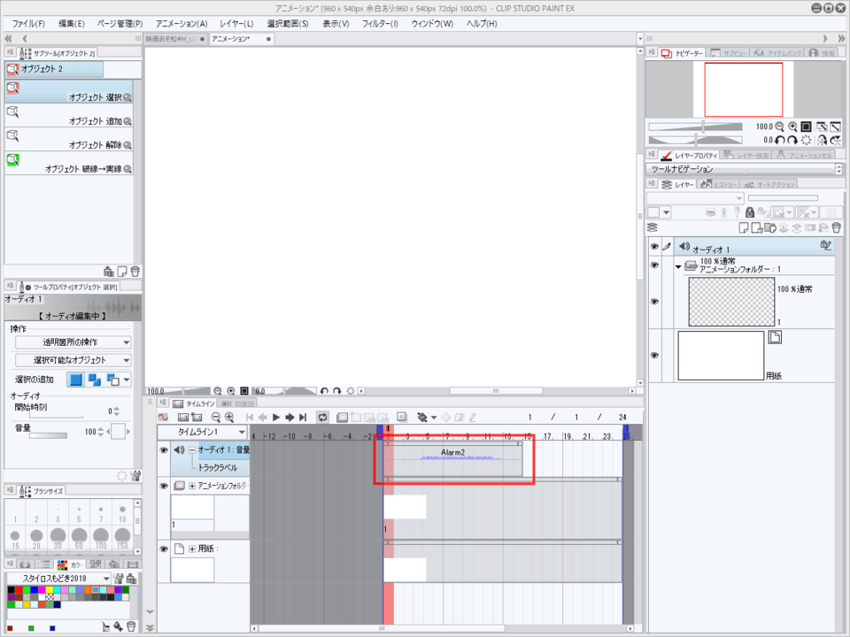Toggle loop playback in the timeline toolbar
Image resolution: width=850 pixels, height=637 pixels.
pos(322,417)
